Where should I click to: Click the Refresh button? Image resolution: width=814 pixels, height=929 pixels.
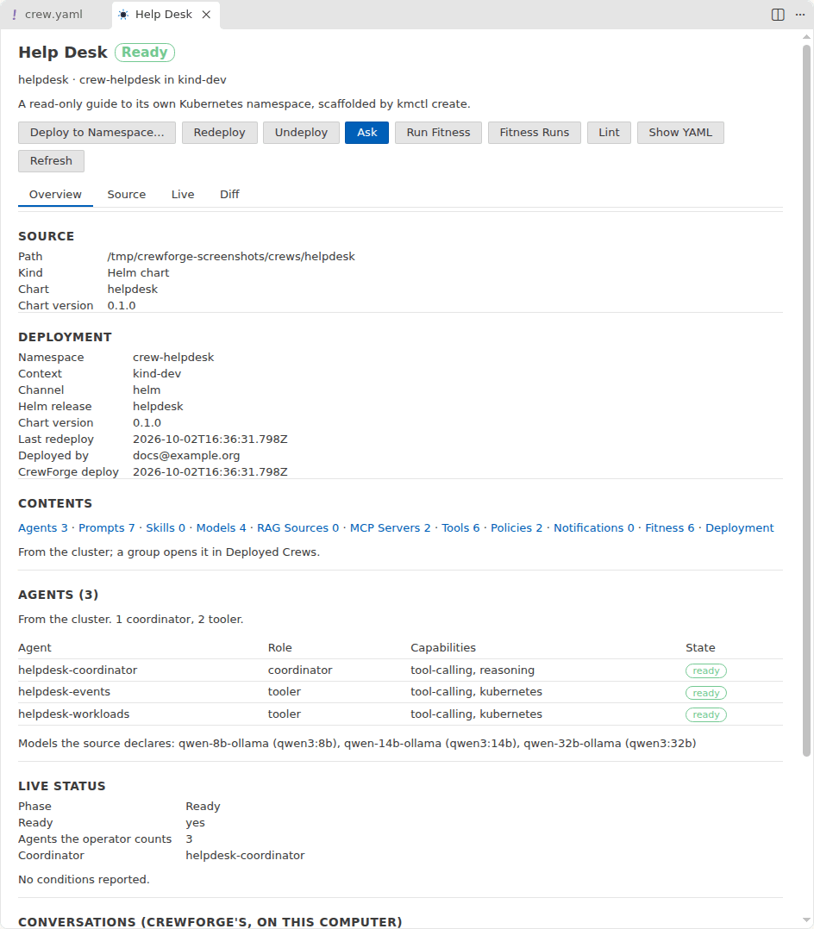pos(51,160)
